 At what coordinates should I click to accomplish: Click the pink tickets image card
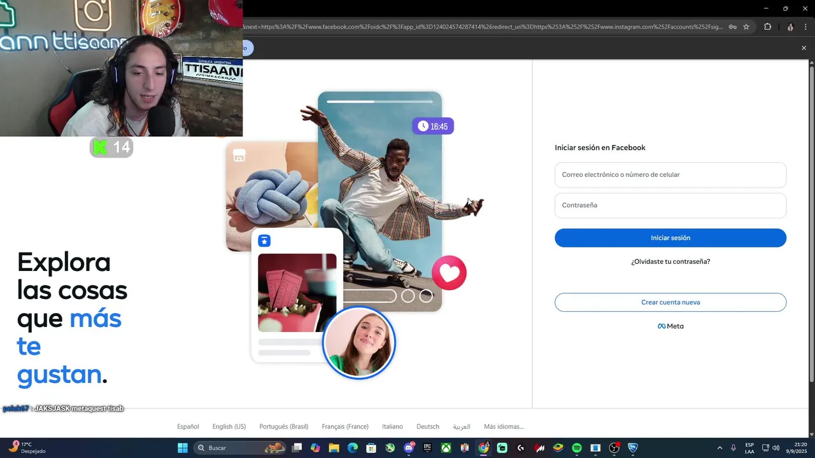[x=297, y=293]
